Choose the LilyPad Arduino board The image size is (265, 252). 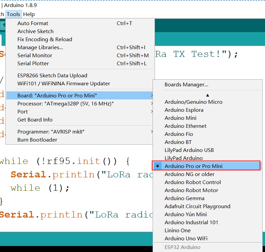207,158
